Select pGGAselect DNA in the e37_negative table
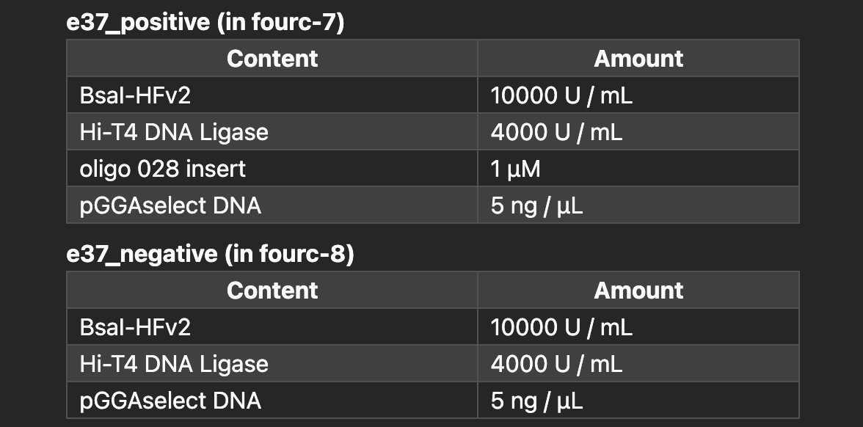863x427 pixels. [x=170, y=401]
